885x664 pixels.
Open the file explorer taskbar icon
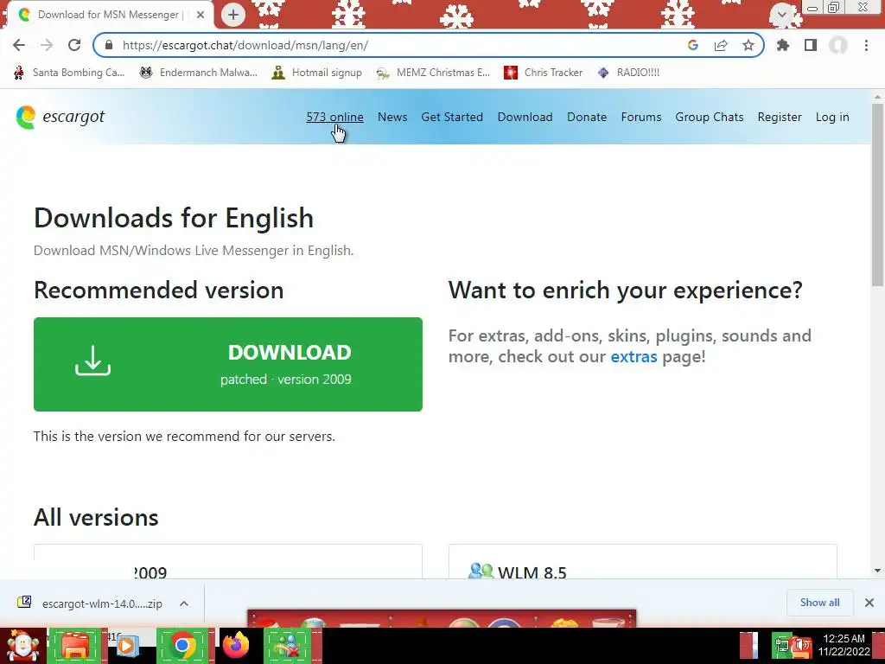[x=76, y=646]
